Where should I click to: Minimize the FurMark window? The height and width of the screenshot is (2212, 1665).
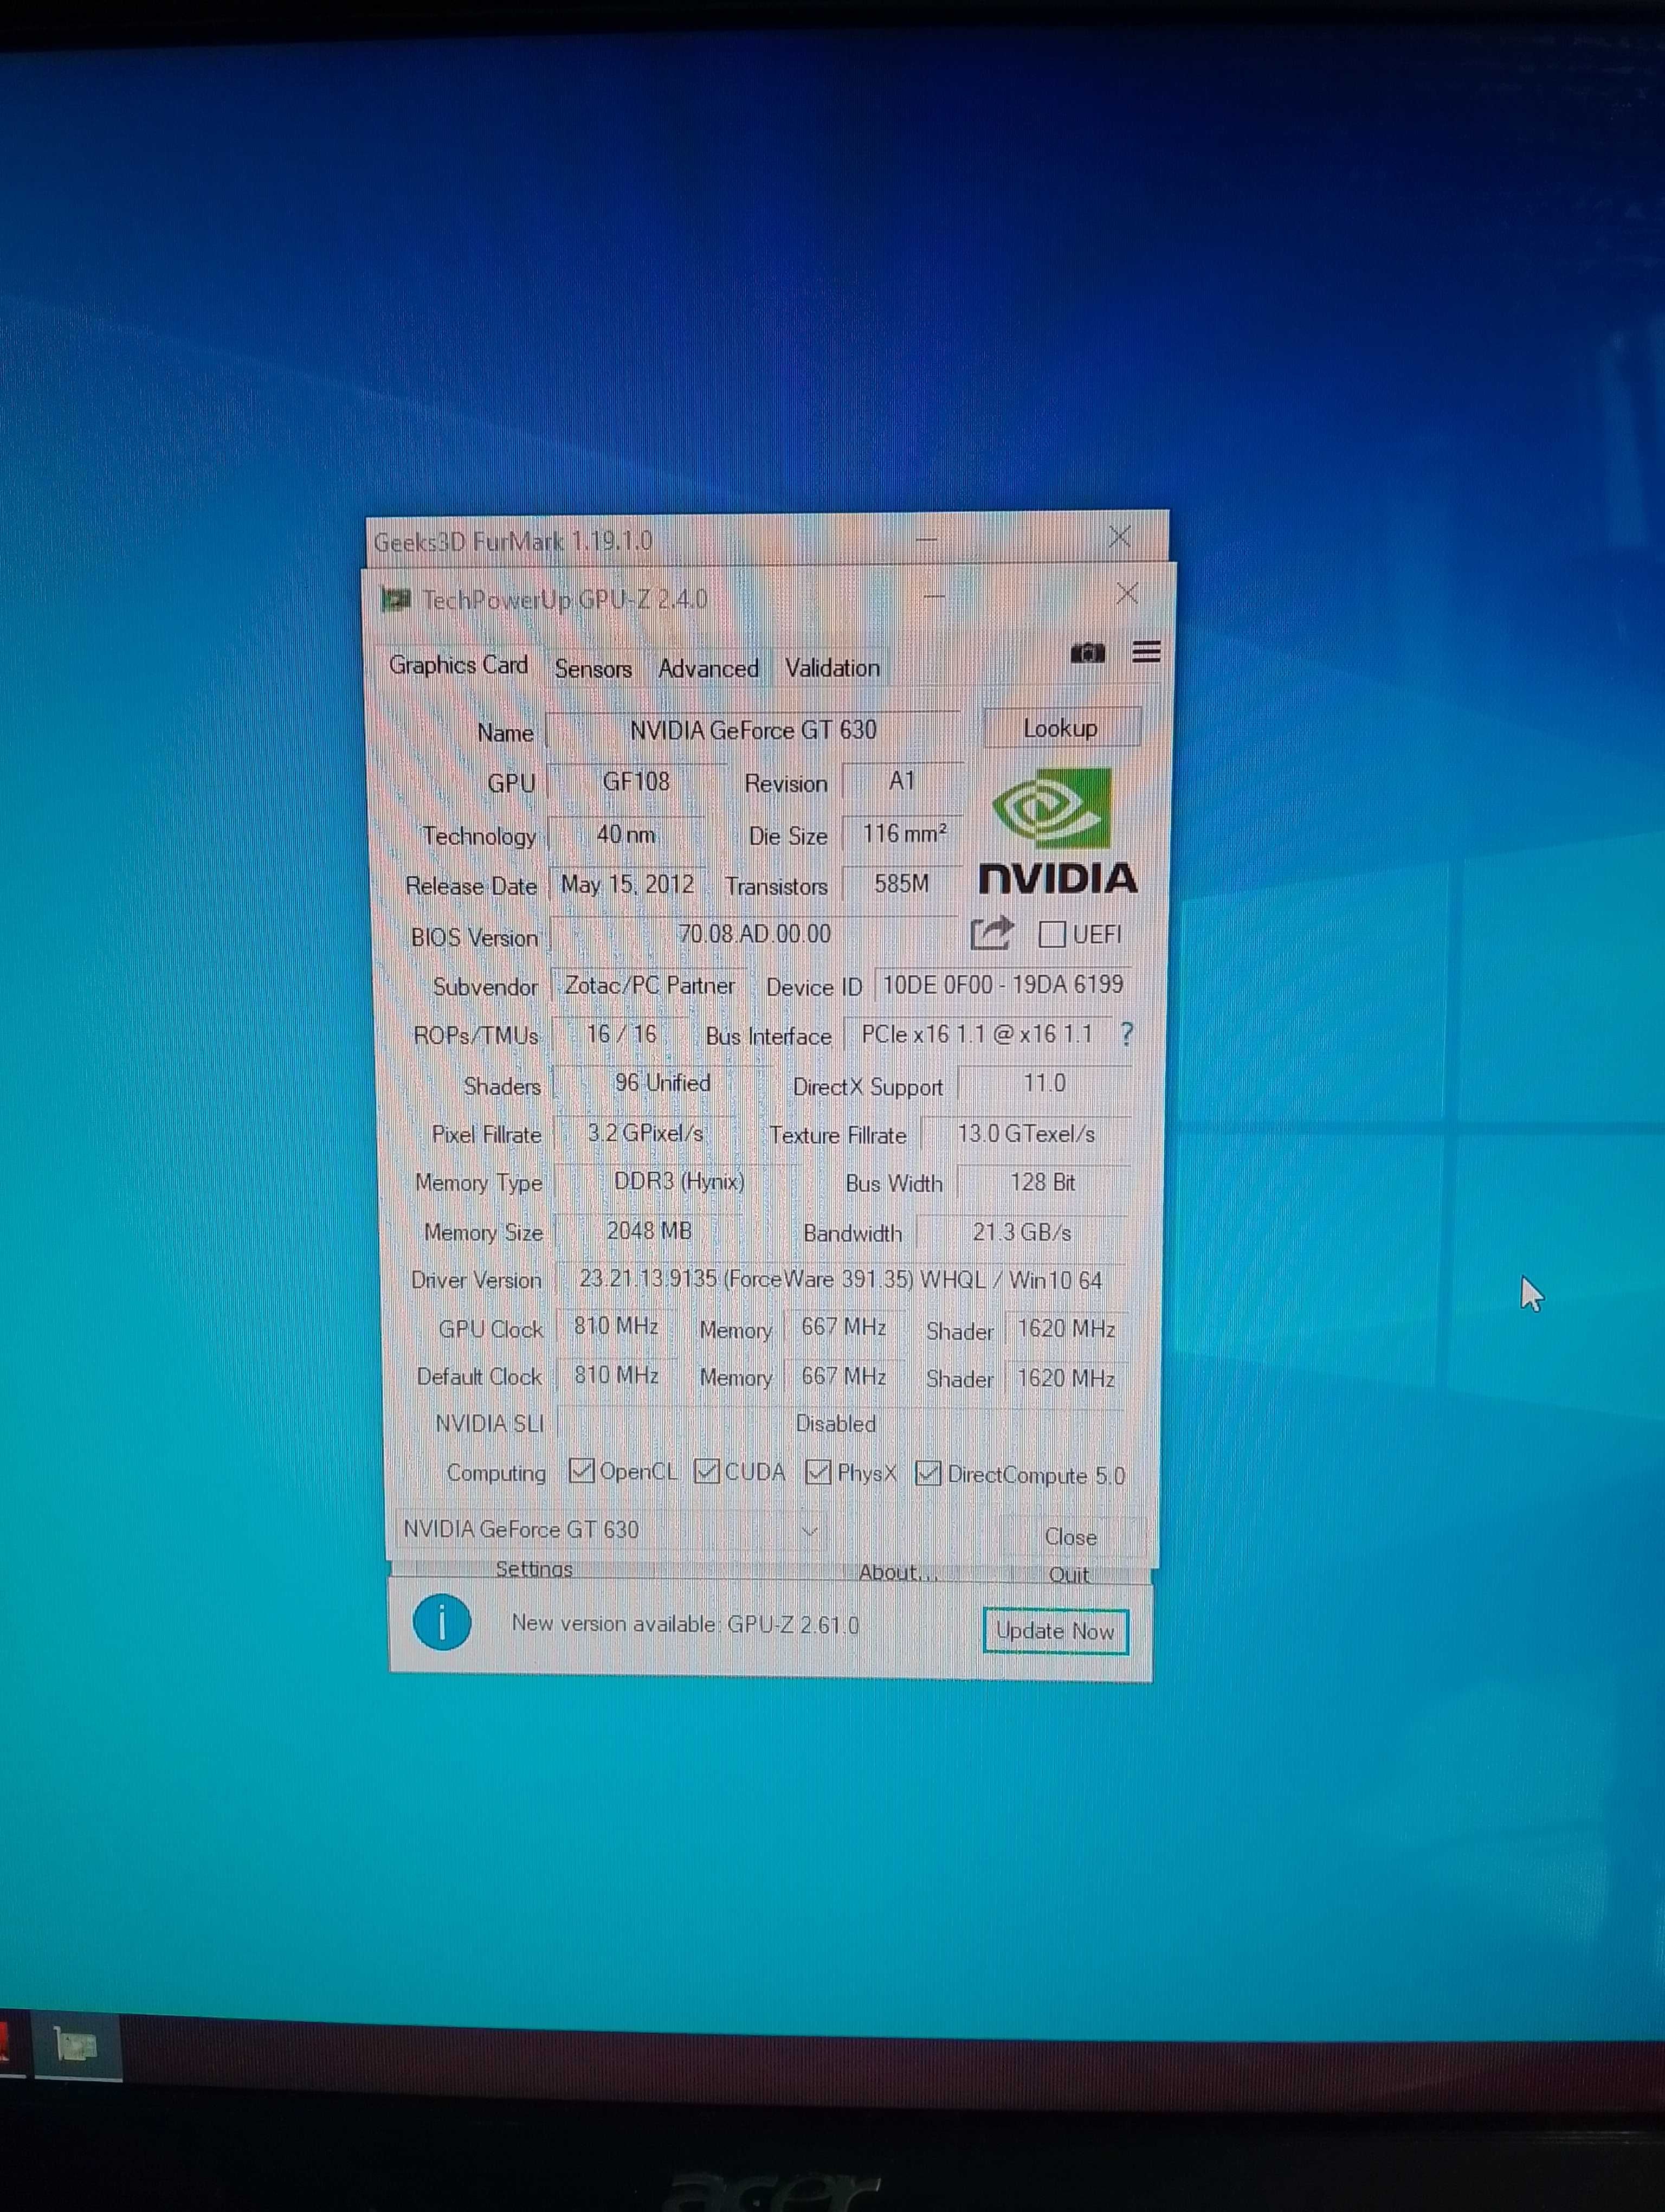(926, 540)
